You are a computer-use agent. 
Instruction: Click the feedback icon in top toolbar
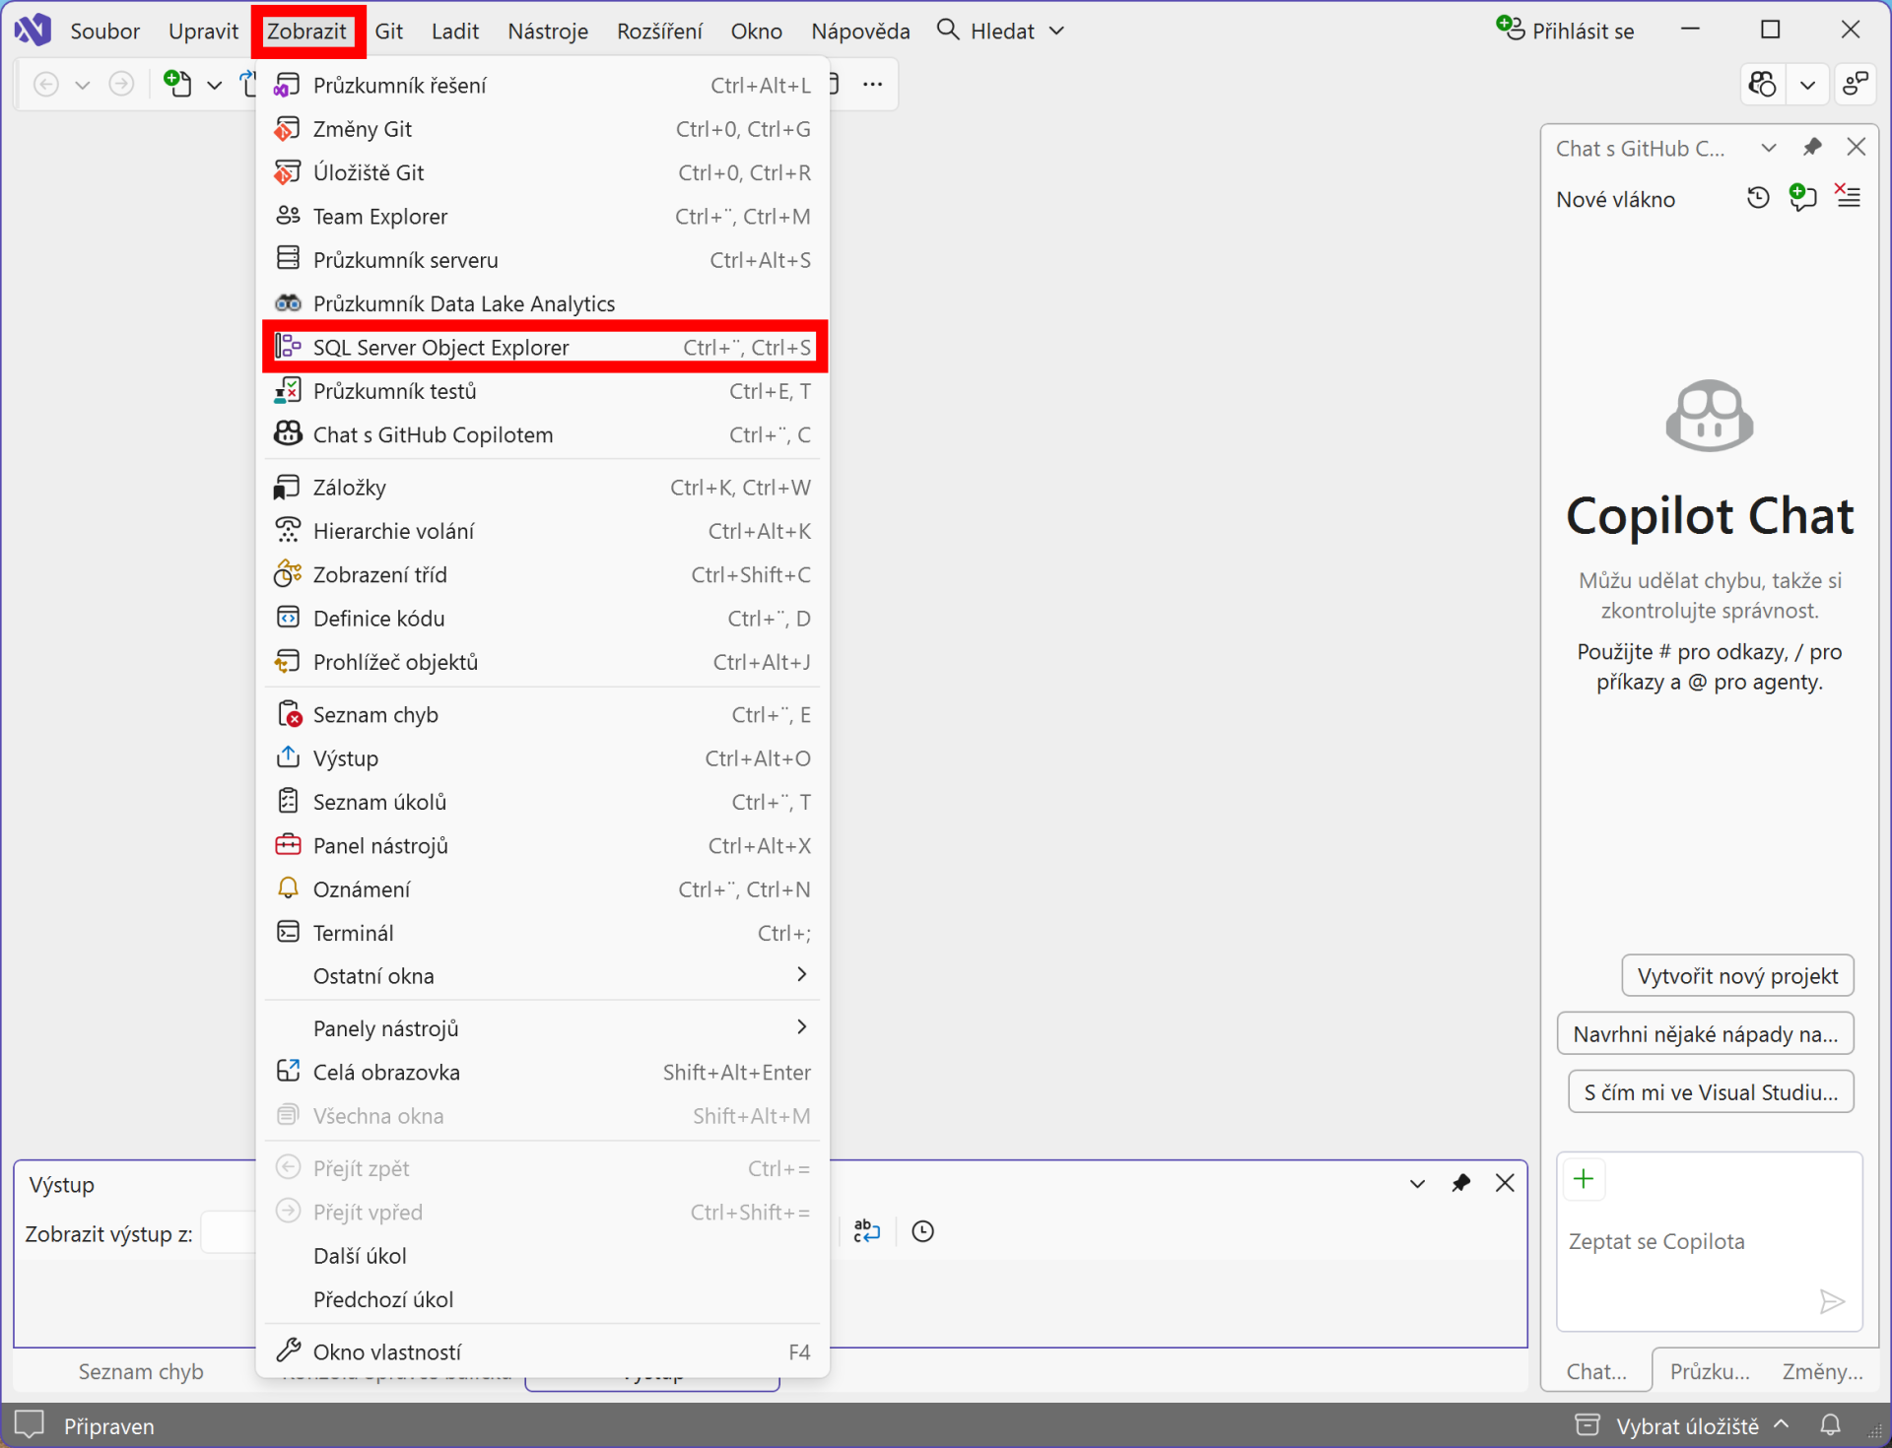point(1856,85)
